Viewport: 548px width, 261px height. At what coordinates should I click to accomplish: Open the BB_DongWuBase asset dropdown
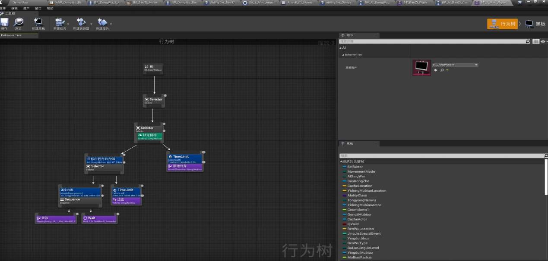(x=455, y=65)
